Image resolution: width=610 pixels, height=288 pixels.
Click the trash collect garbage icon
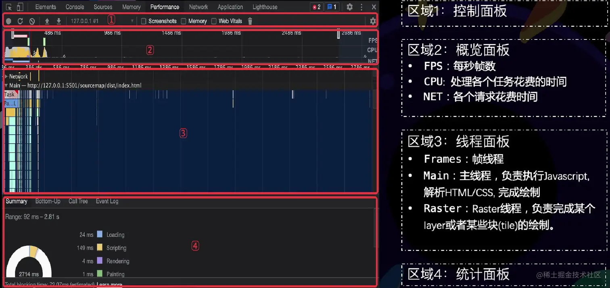coord(250,21)
